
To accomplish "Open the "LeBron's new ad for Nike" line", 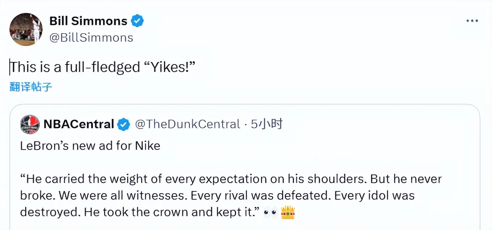I will [90, 146].
